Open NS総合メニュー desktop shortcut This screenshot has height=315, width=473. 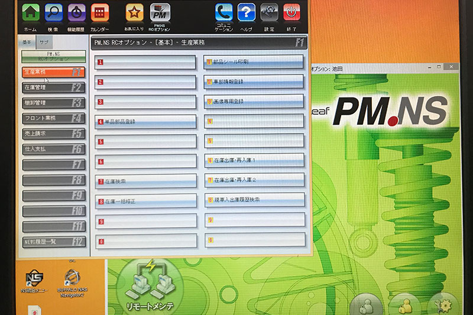pos(34,281)
